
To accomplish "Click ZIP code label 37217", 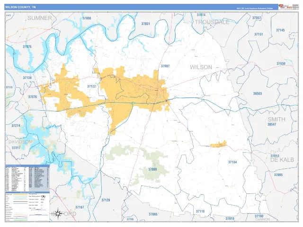I will pyautogui.click(x=16, y=148).
